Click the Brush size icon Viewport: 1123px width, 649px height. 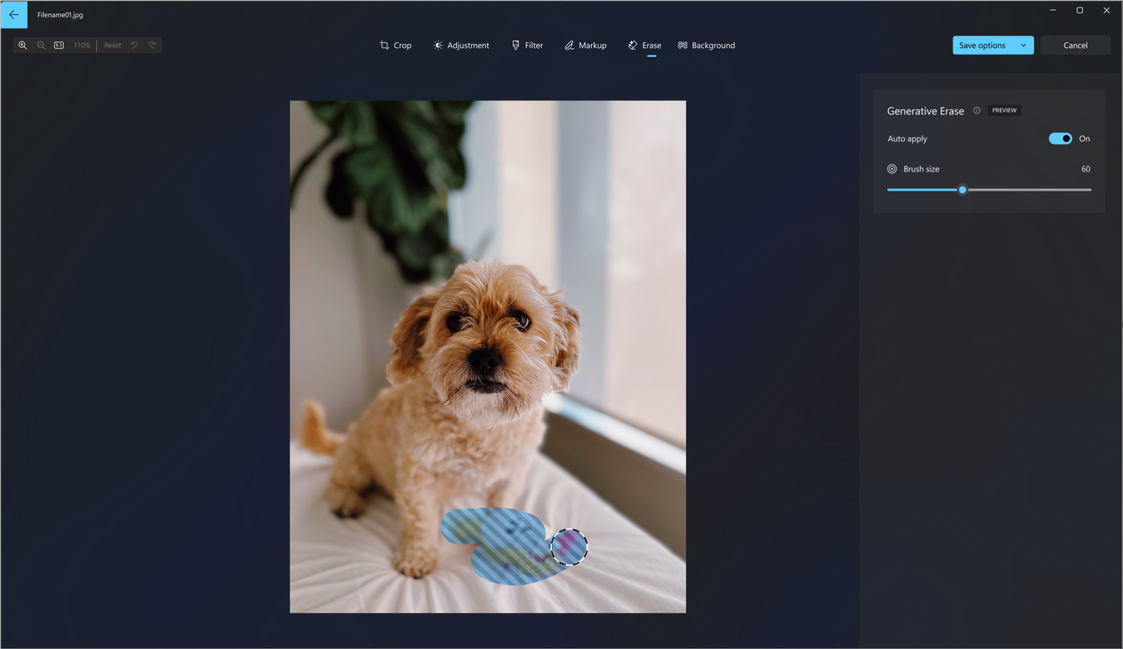coord(892,169)
